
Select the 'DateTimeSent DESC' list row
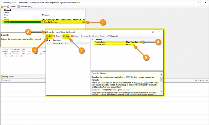pos(68,43)
